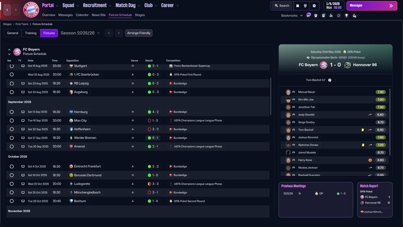Click the last bookmark shortcut icon, right of trophy
This screenshot has width=403, height=227.
click(x=354, y=15)
